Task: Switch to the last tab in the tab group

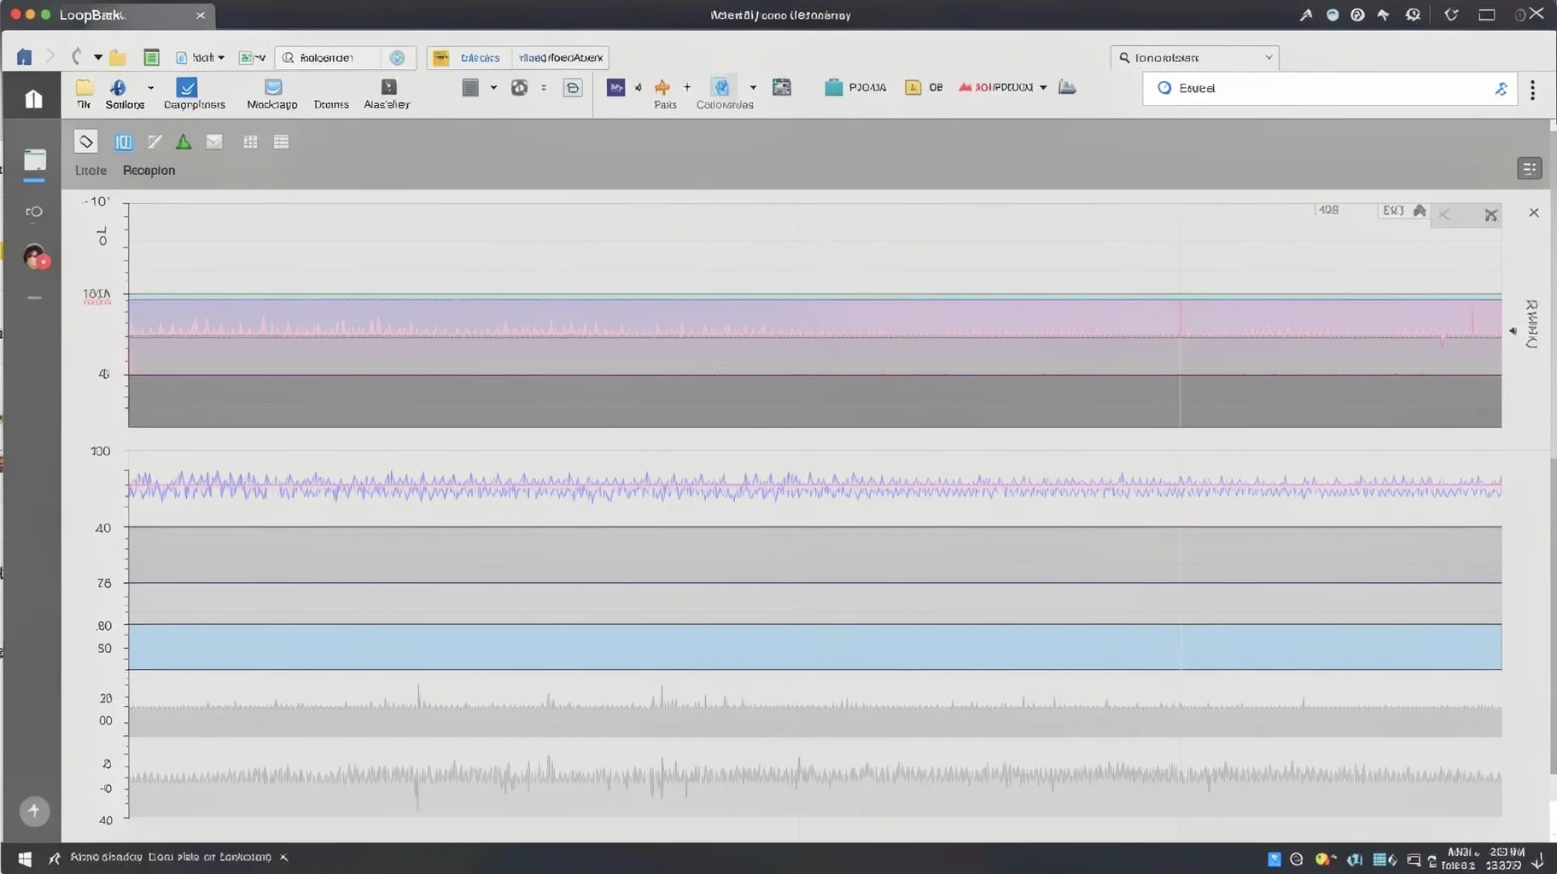Action: tap(561, 58)
